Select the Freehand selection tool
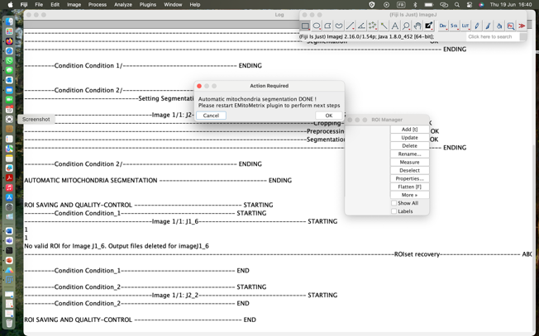 (339, 26)
